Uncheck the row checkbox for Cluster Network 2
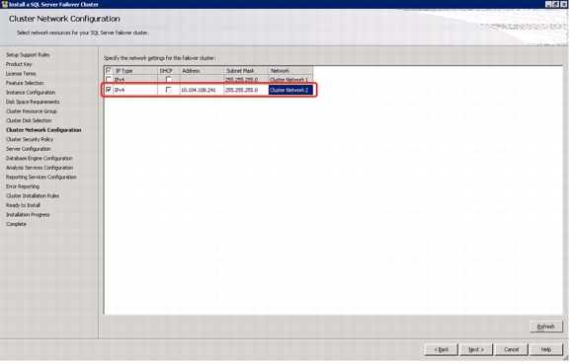The image size is (571, 364). click(108, 90)
